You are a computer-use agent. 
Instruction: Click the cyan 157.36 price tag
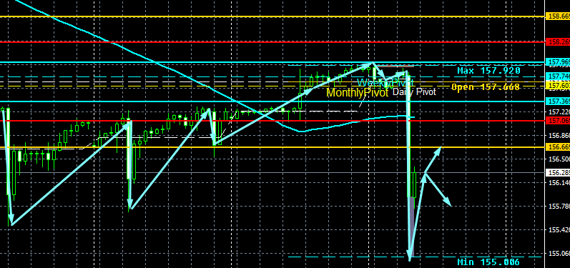point(558,101)
